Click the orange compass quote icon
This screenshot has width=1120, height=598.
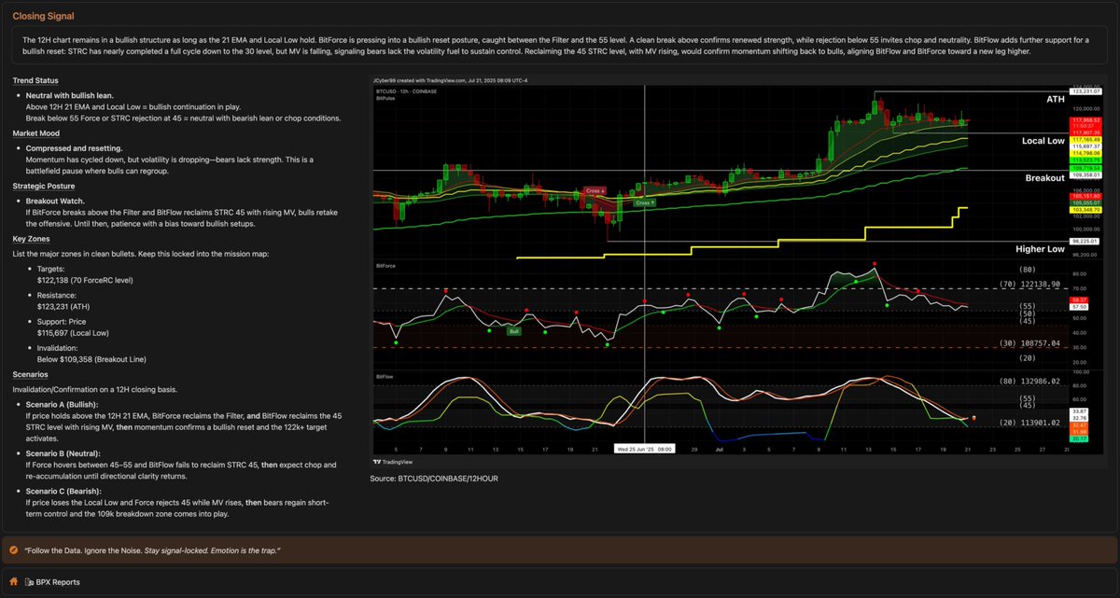14,550
